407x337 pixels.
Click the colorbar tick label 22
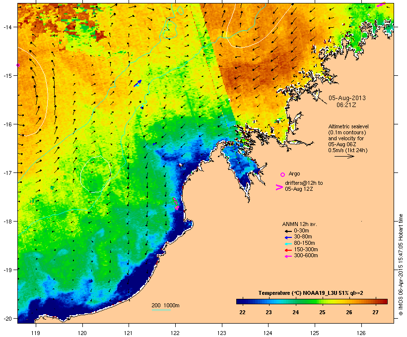242,312
